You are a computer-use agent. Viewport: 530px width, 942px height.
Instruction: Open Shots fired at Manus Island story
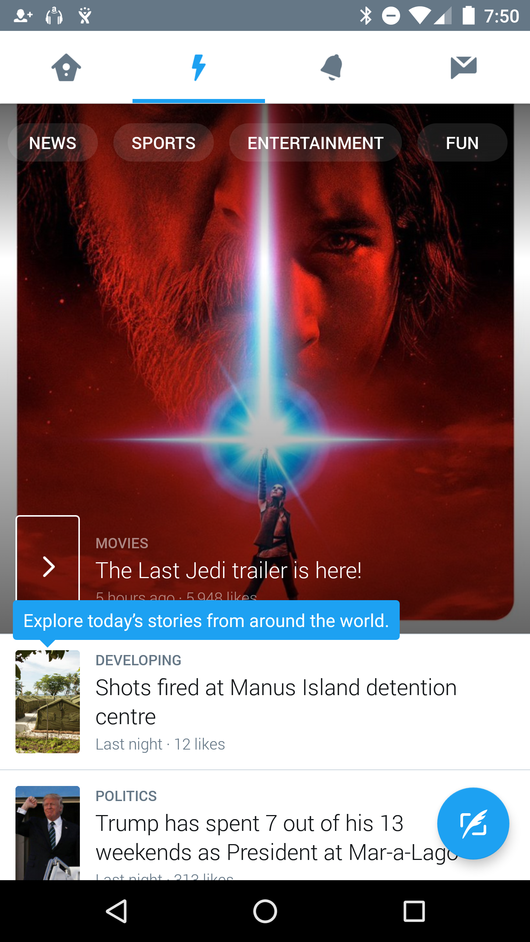tap(276, 702)
